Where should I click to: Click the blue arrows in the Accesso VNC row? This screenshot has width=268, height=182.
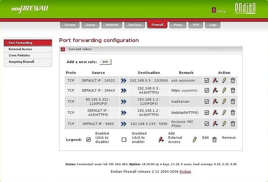point(124,124)
